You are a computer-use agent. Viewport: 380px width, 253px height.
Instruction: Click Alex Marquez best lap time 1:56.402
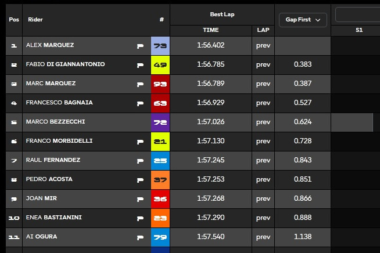click(x=211, y=45)
